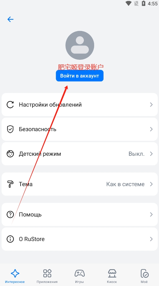Screen dimensions: 159x286
Task: Expand the Настройки обновлений chevron
Action: [151, 105]
